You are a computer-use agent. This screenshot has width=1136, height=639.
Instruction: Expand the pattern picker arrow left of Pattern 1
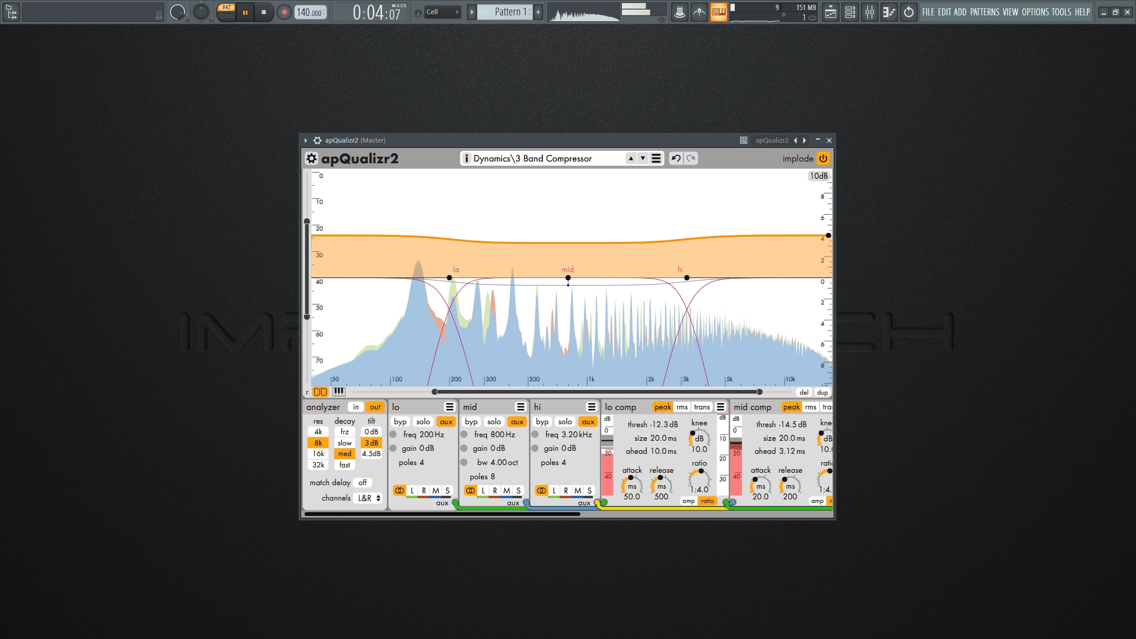[472, 12]
